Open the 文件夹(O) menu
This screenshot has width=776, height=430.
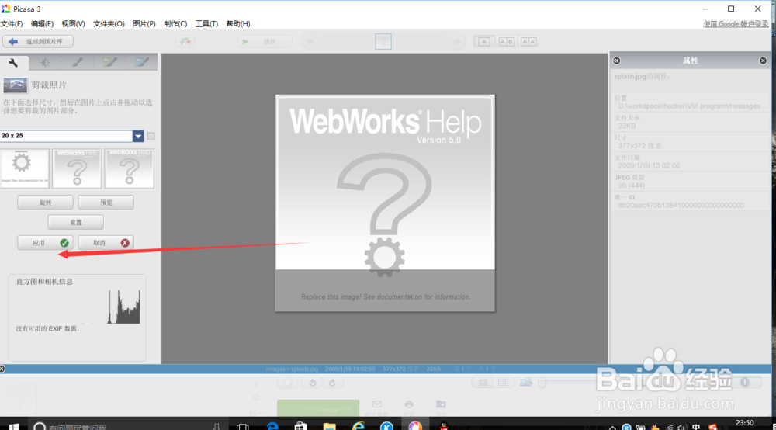(109, 24)
